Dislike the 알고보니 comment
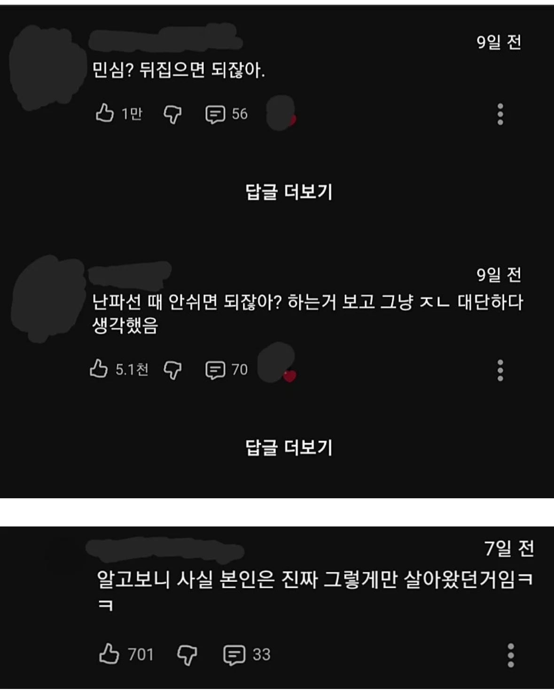The image size is (554, 696). [x=187, y=655]
